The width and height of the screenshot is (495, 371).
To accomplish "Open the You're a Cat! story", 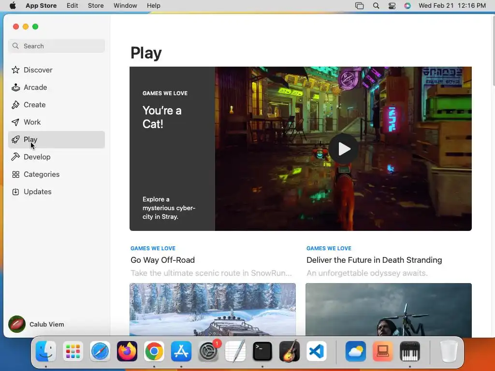I will click(162, 117).
